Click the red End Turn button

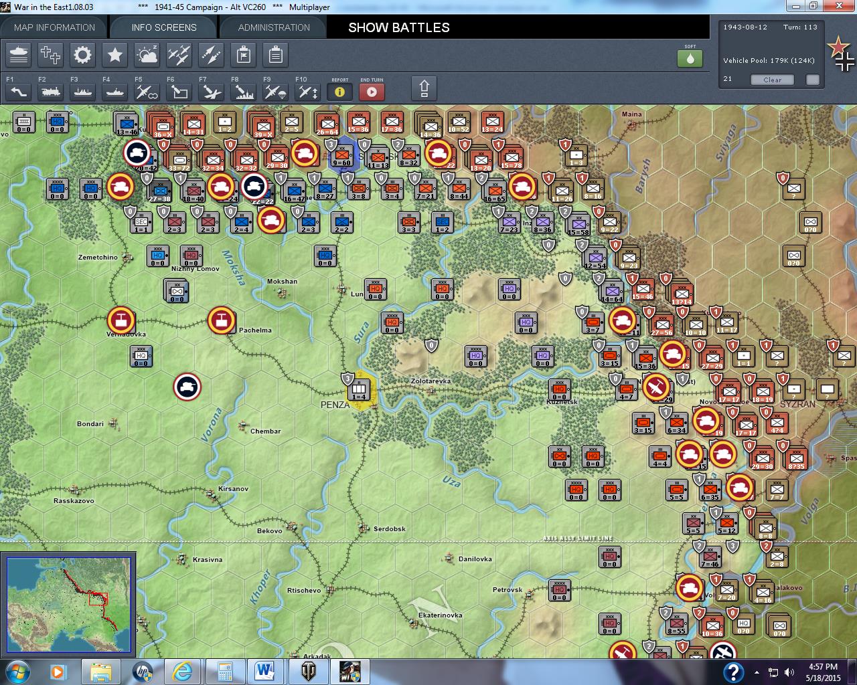point(372,91)
